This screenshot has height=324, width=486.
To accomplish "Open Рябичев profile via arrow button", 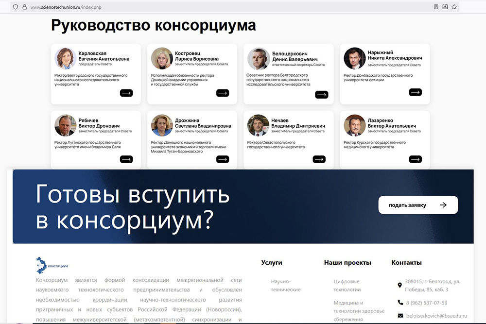I will [126, 159].
